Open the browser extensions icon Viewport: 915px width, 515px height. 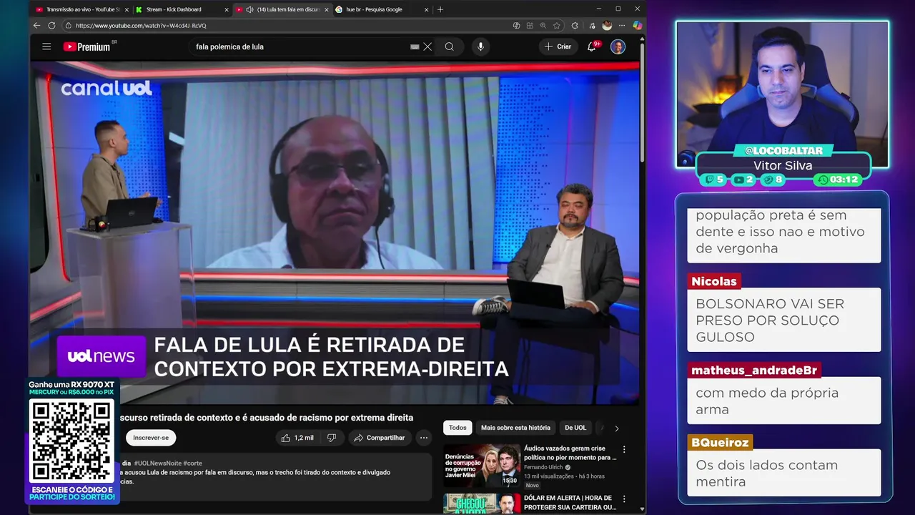coord(575,25)
